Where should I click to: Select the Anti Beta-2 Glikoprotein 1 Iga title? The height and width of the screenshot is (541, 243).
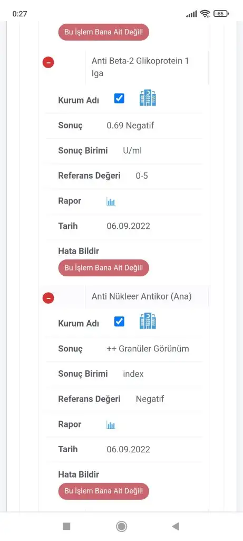coord(140,67)
